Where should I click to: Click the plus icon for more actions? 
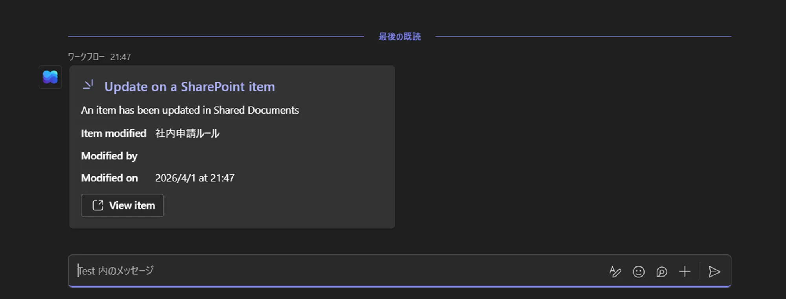[685, 272]
